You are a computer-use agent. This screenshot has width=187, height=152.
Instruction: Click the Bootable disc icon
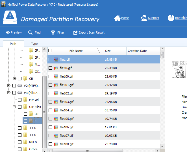pyautogui.click(x=171, y=18)
